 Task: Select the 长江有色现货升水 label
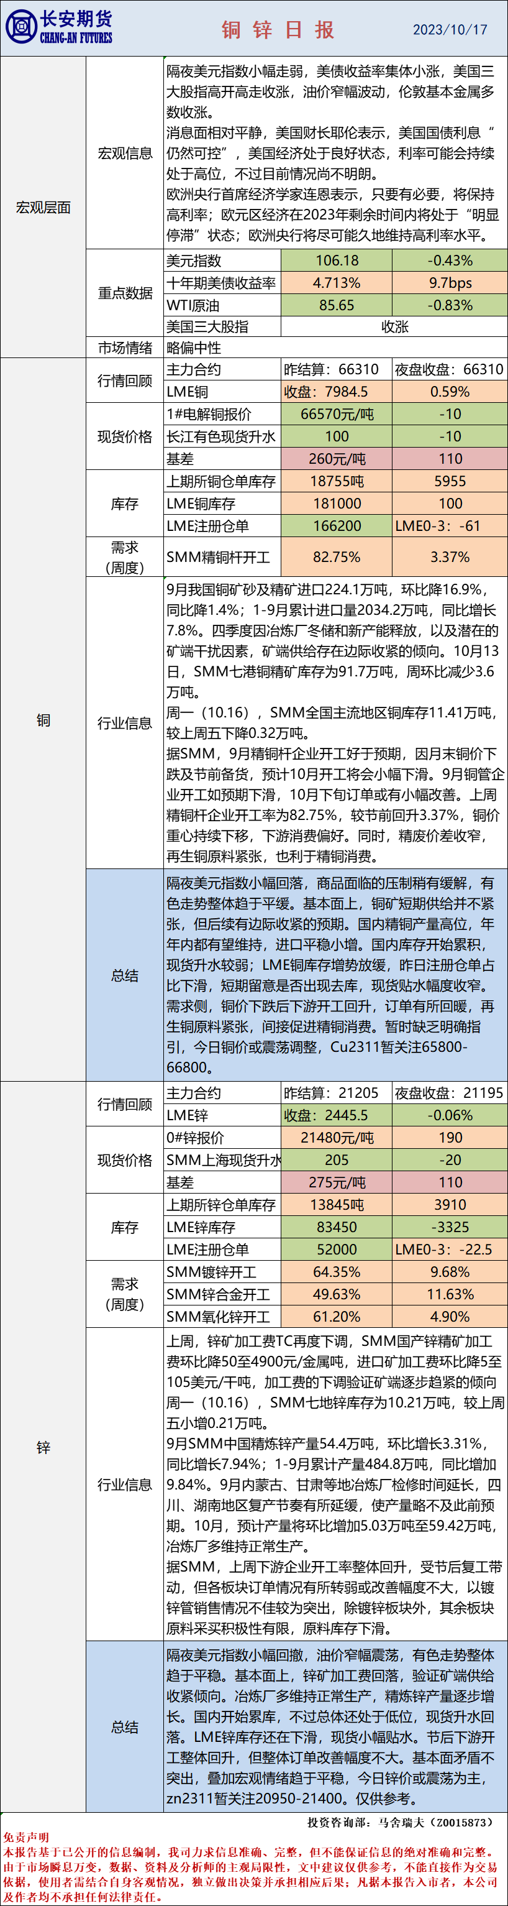(222, 436)
